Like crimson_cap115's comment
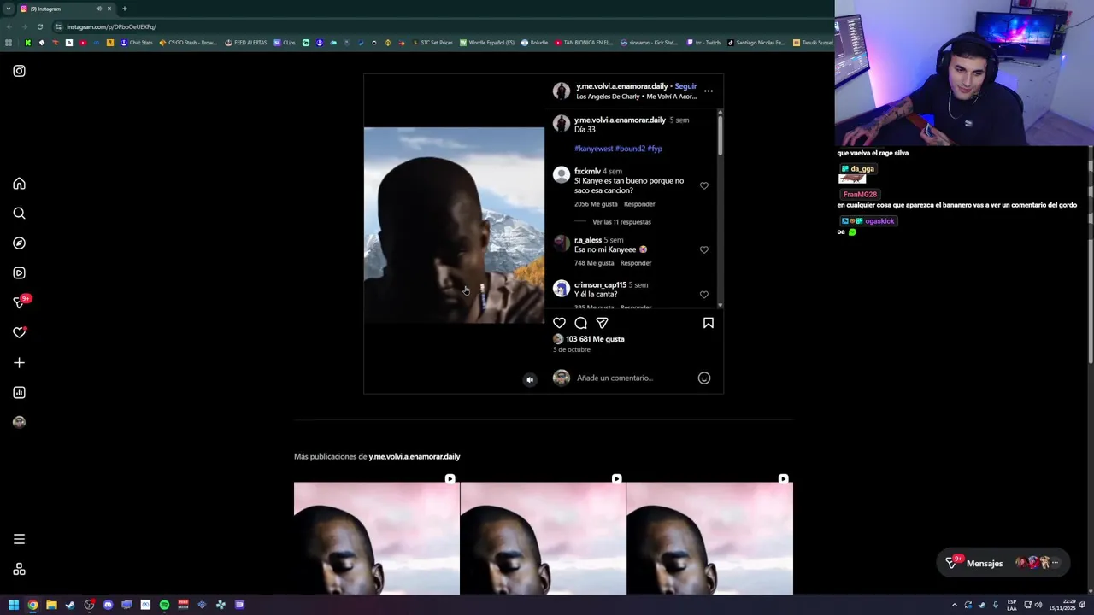Viewport: 1094px width, 615px height. coord(704,295)
